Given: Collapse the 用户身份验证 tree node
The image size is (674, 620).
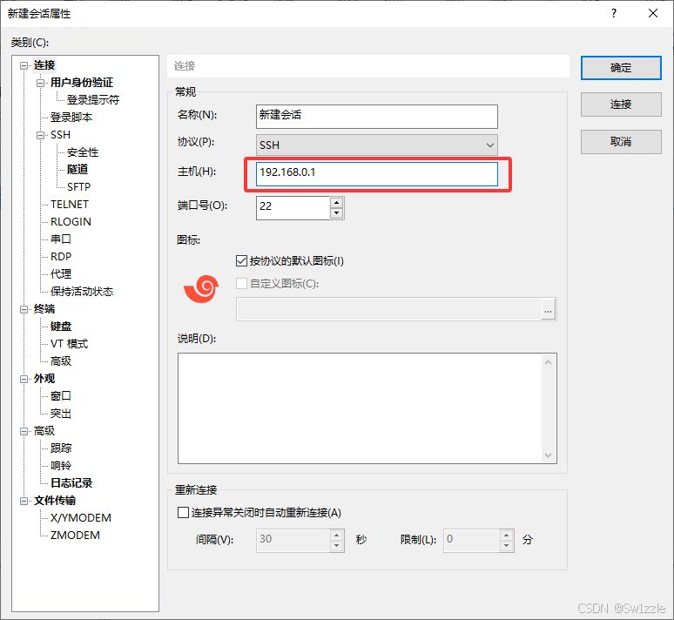Looking at the screenshot, I should [40, 83].
